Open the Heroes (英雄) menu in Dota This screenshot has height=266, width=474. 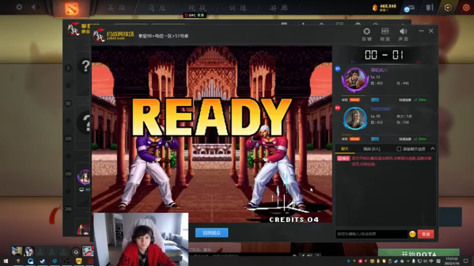coord(116,8)
